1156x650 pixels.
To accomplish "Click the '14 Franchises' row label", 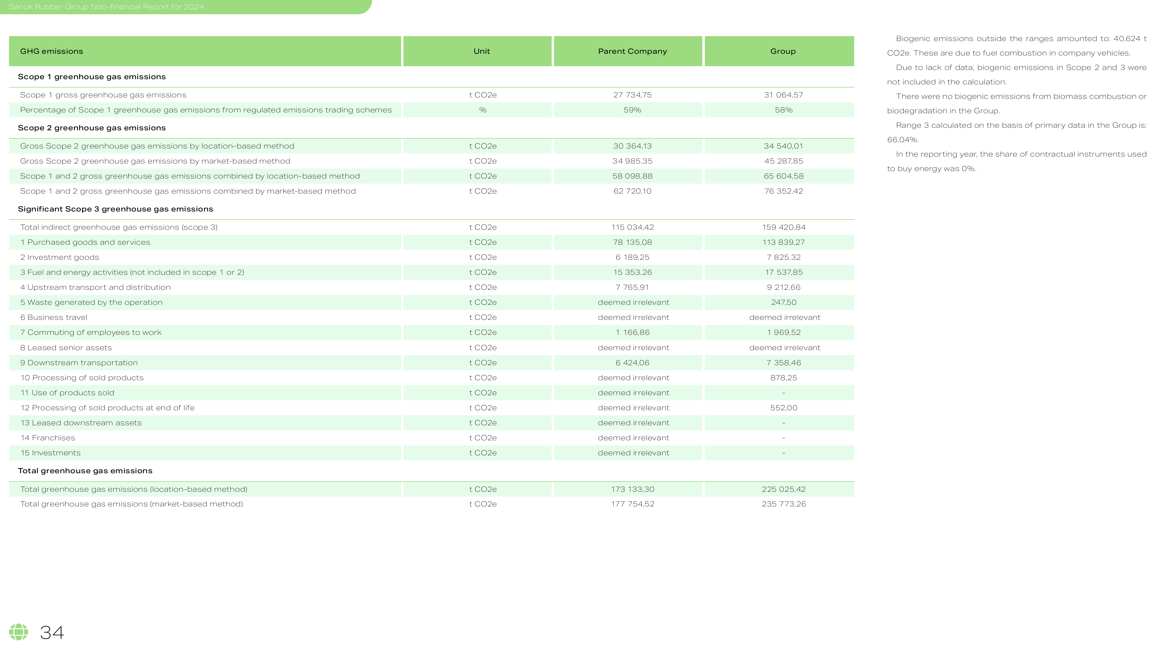I will coord(48,438).
